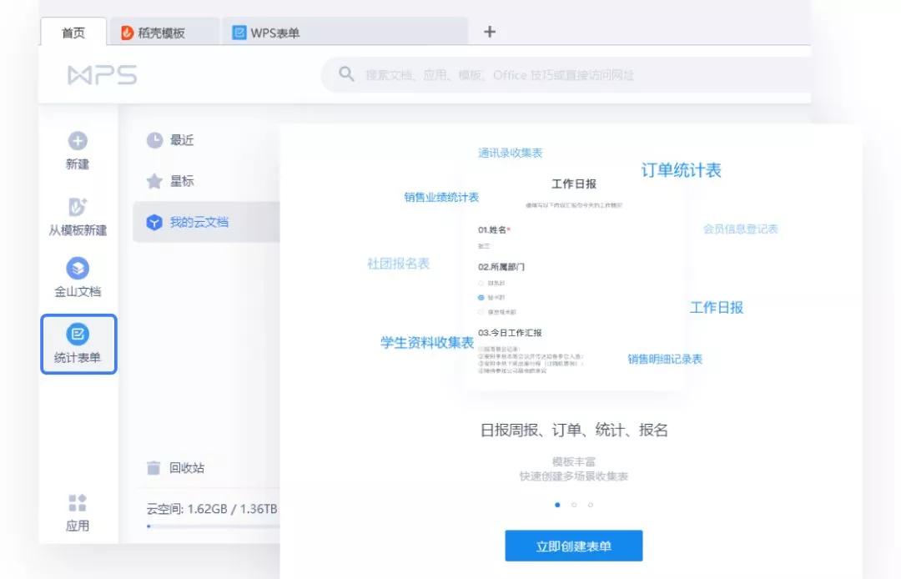Image resolution: width=901 pixels, height=579 pixels.
Task: Open a new tab with the plus button
Action: click(490, 32)
